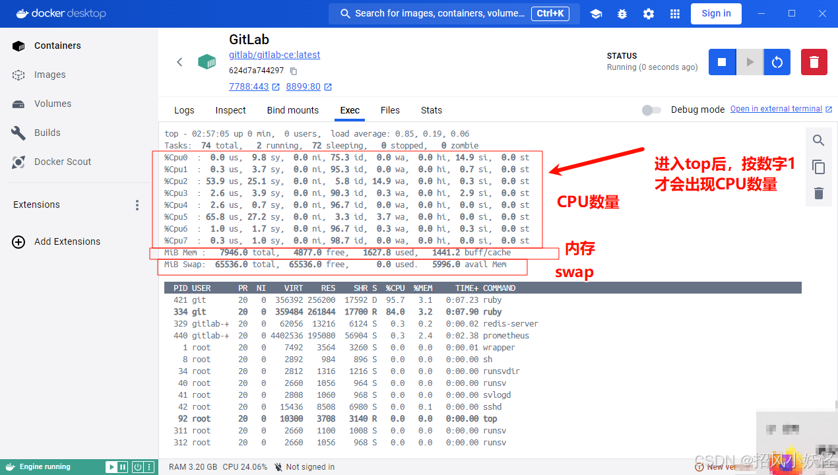The width and height of the screenshot is (838, 475).
Task: Click the Start (play) container button
Action: (750, 62)
